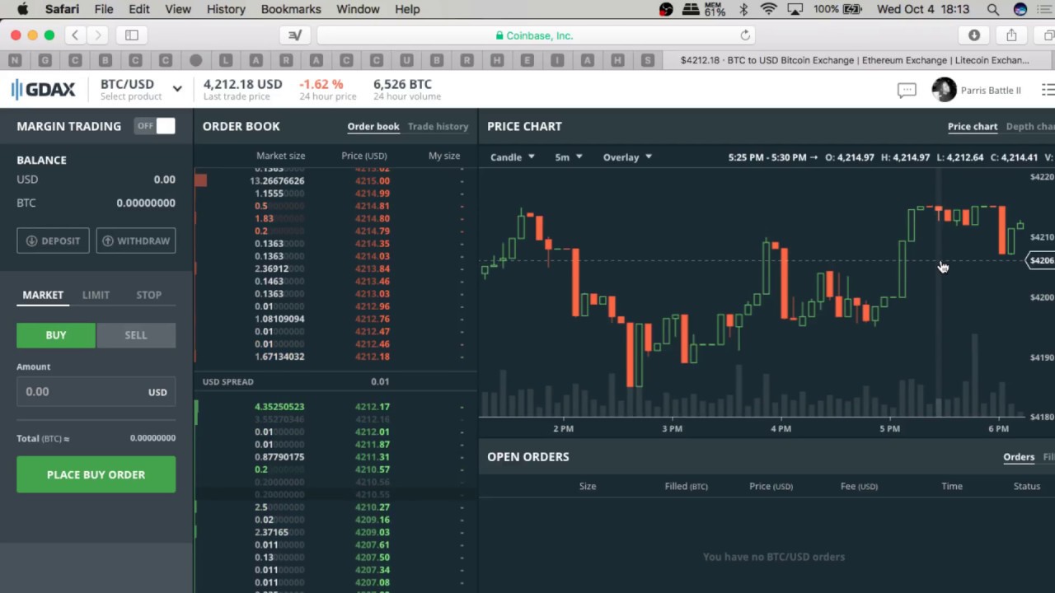The image size is (1055, 593).
Task: Click the Parris Battle II profile avatar
Action: pos(944,90)
